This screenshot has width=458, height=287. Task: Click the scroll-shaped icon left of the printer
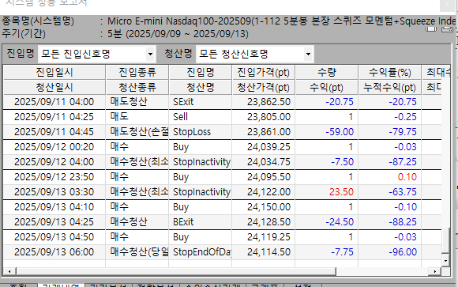tap(431, 29)
